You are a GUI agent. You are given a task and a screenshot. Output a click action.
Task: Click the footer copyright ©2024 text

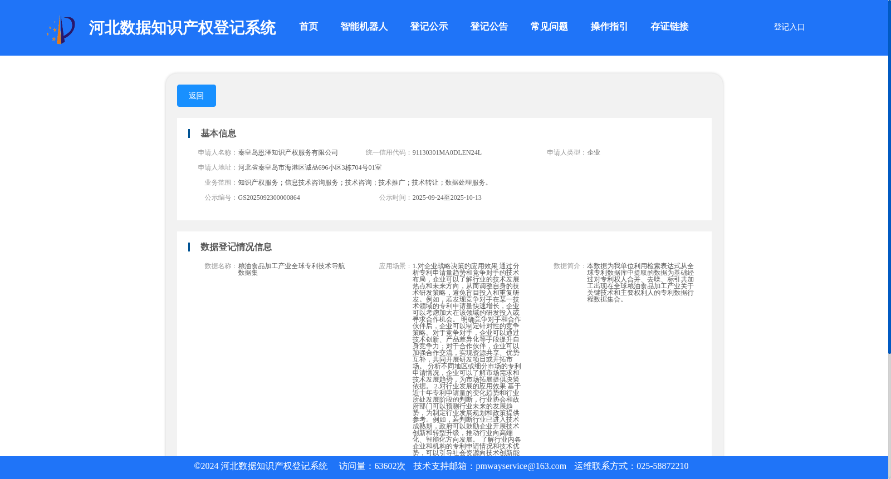pos(261,466)
